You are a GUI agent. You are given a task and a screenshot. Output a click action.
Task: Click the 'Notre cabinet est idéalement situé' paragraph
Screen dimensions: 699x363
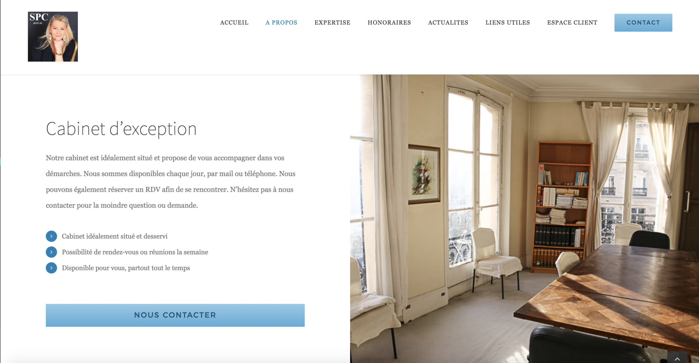[x=171, y=181]
